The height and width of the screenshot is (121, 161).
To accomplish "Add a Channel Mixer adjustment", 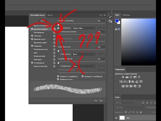I will coord(137,82).
